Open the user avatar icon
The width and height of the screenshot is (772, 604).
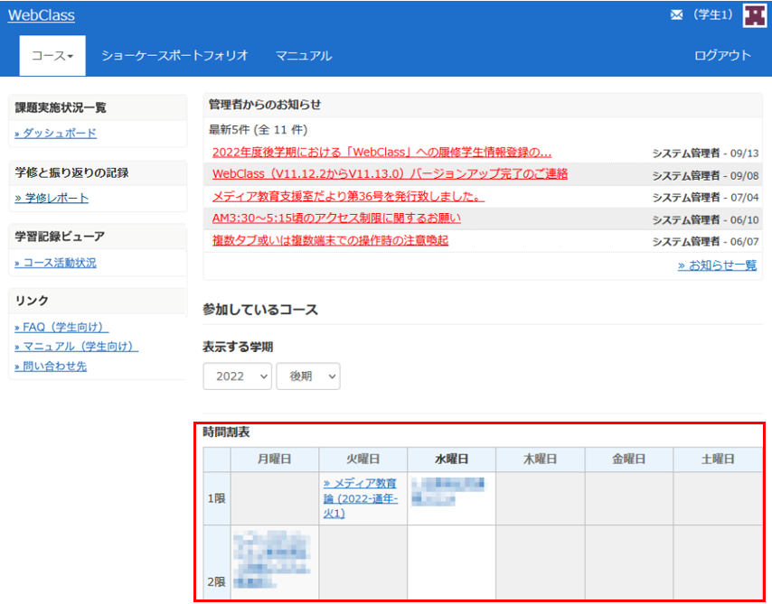coord(754,15)
